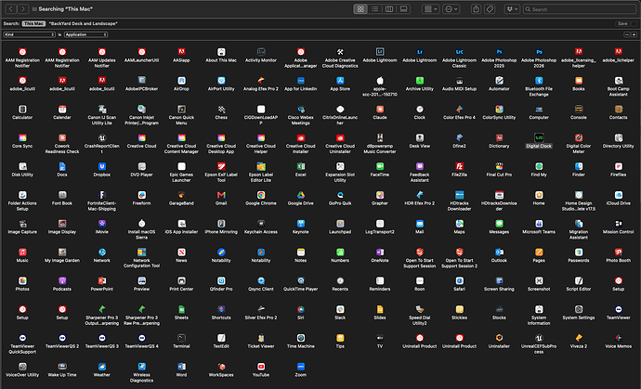This screenshot has height=389, width=641.
Task: Click the Script Editor icon
Action: point(579,280)
